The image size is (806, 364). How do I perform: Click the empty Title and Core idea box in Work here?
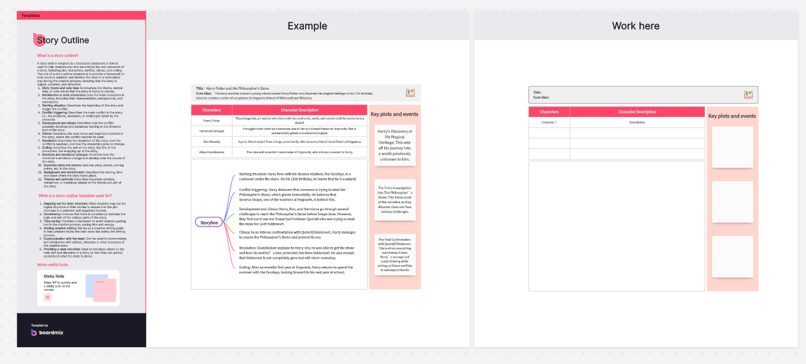click(643, 95)
